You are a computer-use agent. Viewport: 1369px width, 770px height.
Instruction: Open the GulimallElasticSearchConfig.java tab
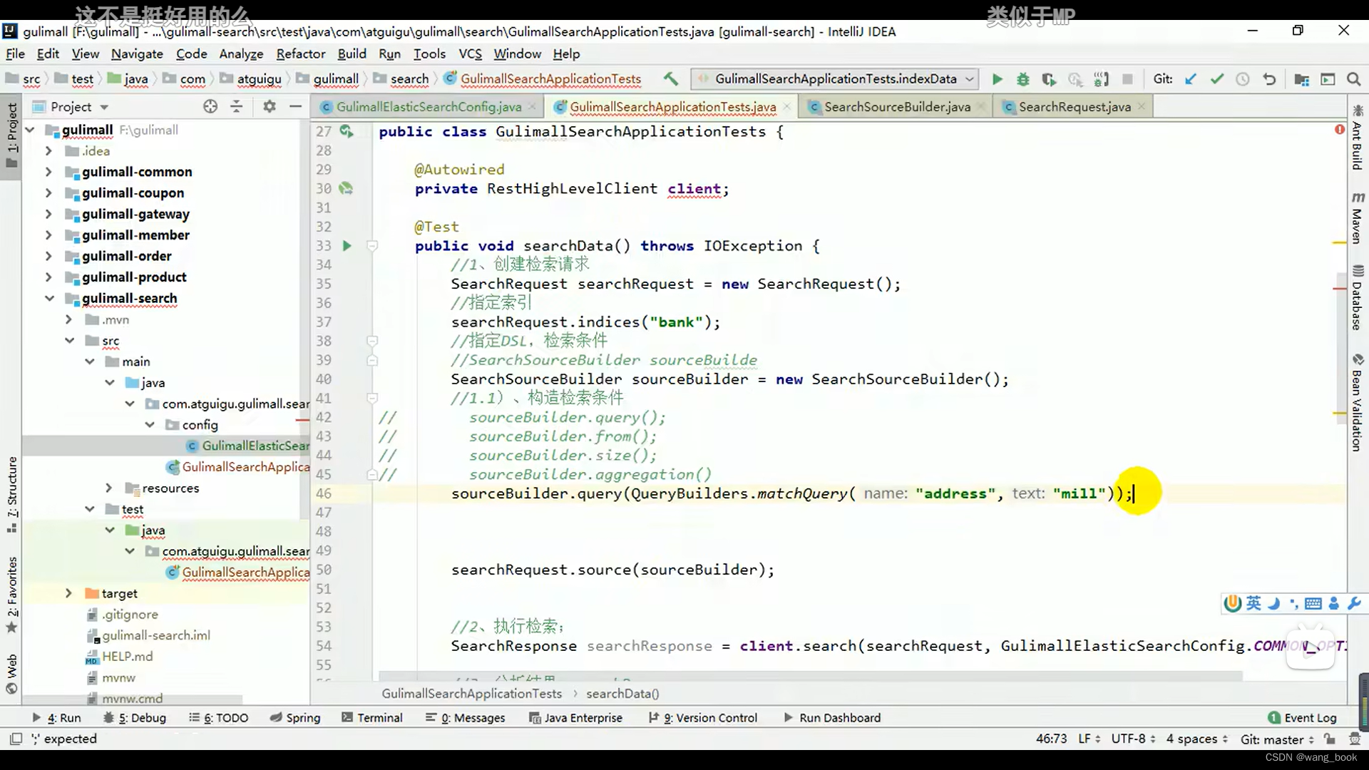point(430,106)
